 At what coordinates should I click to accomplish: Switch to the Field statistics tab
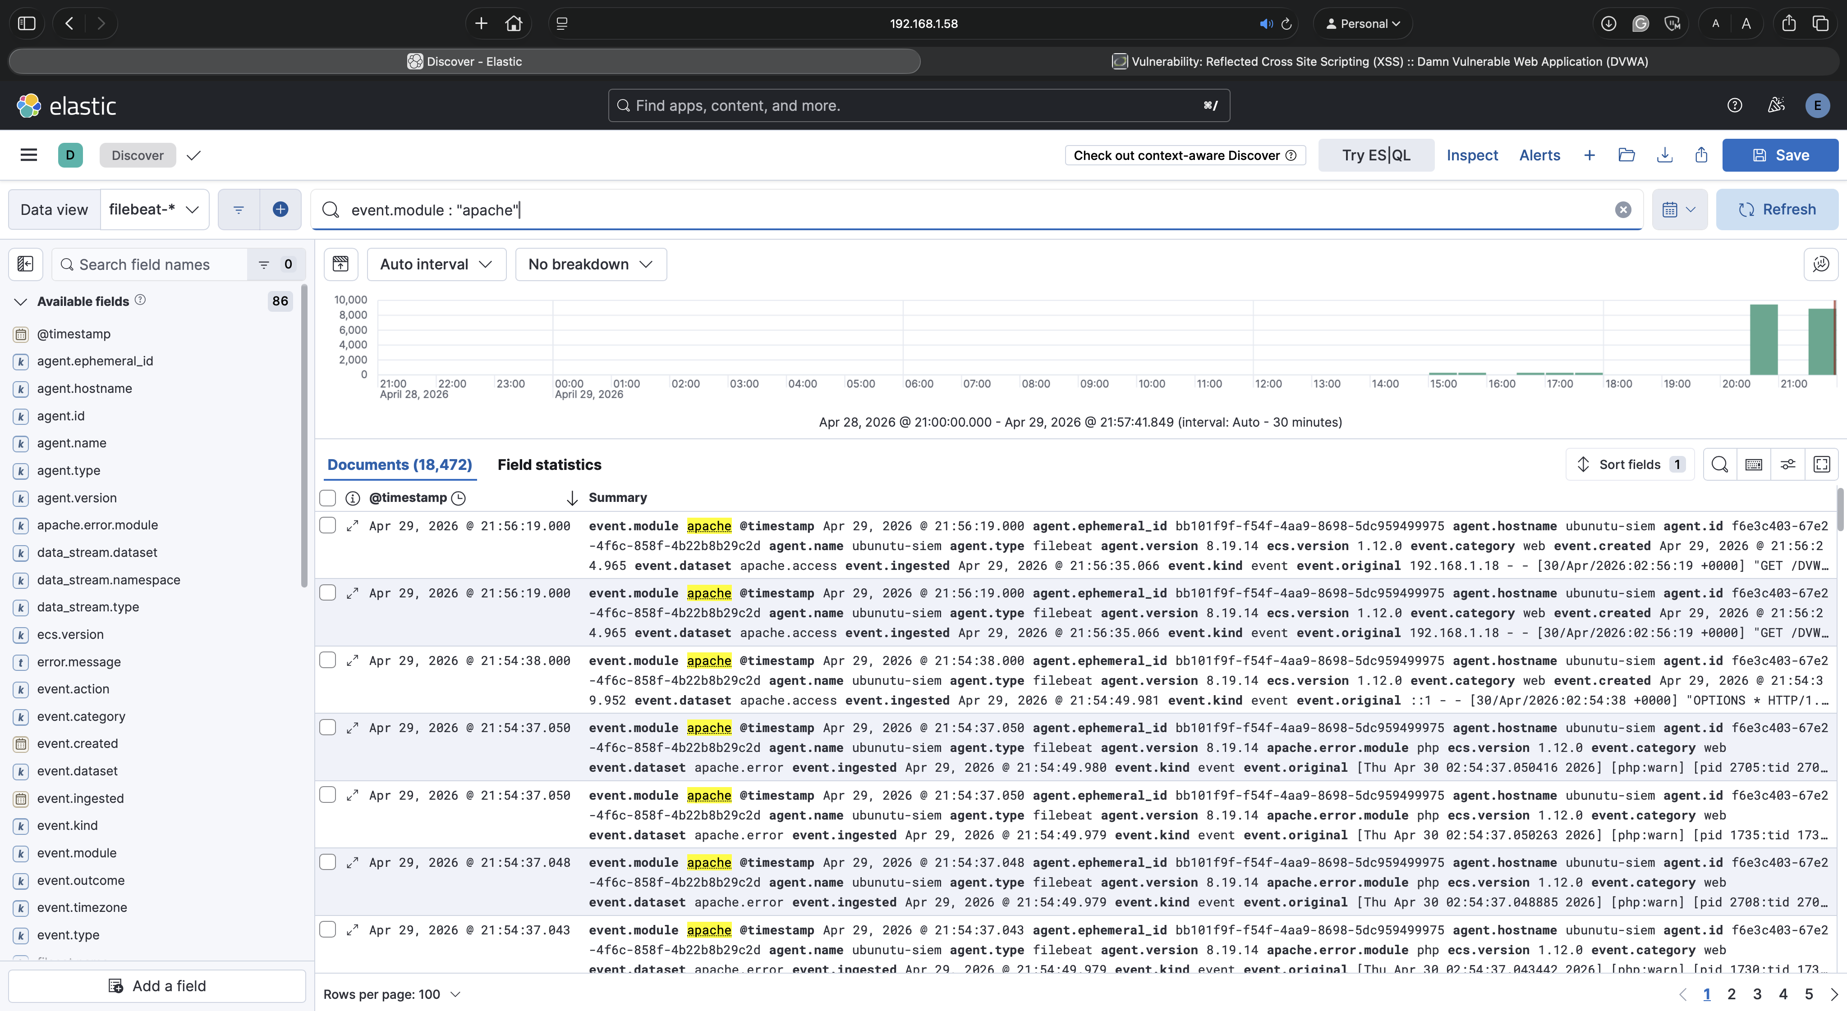pos(549,465)
